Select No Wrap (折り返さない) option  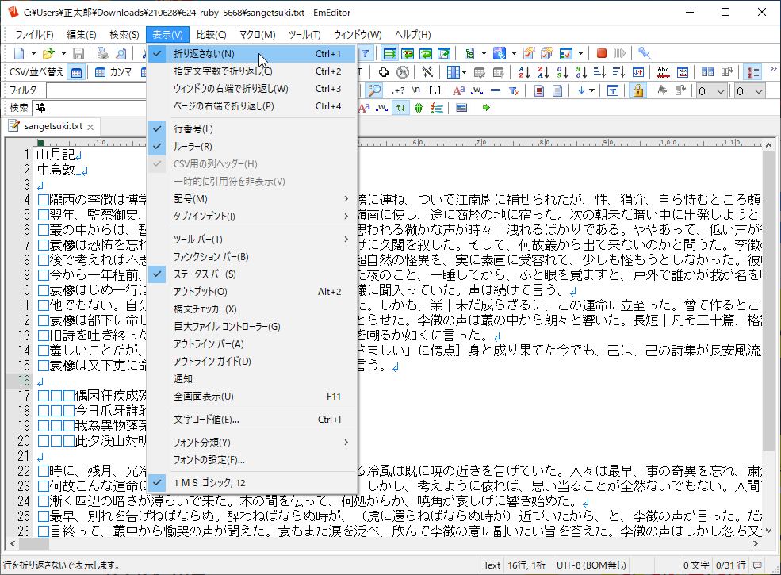tap(252, 54)
